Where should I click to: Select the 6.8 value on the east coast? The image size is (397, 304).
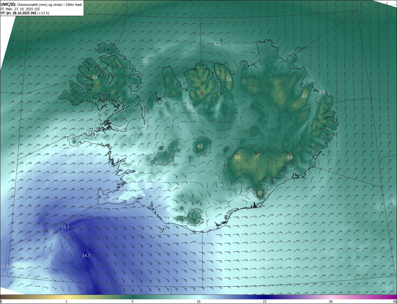322,92
